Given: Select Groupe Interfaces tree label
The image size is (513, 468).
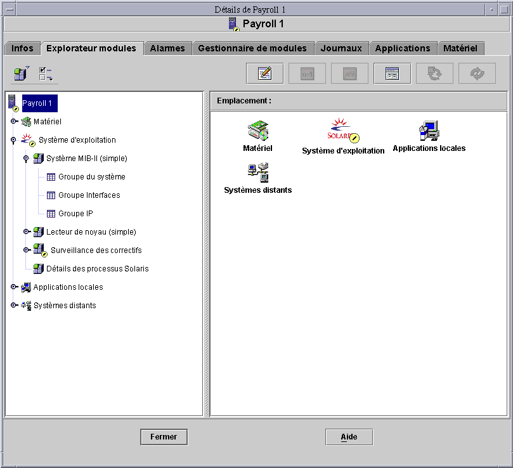Looking at the screenshot, I should pyautogui.click(x=89, y=195).
